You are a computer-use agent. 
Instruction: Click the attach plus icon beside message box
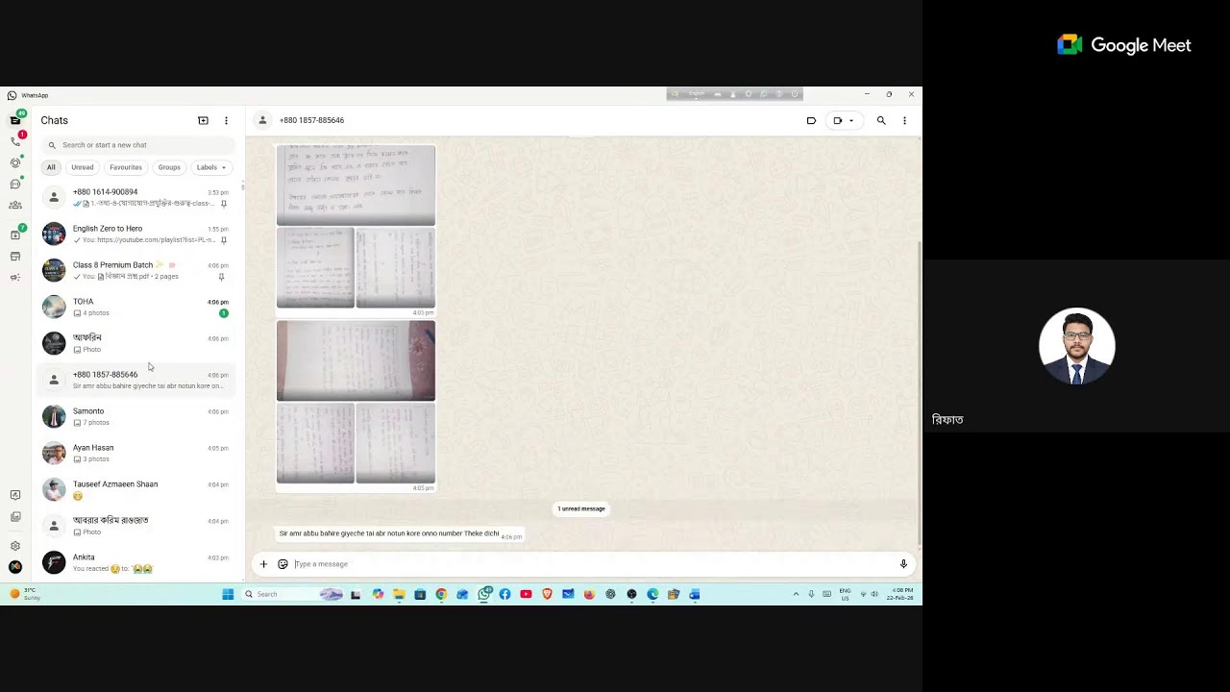pos(263,564)
